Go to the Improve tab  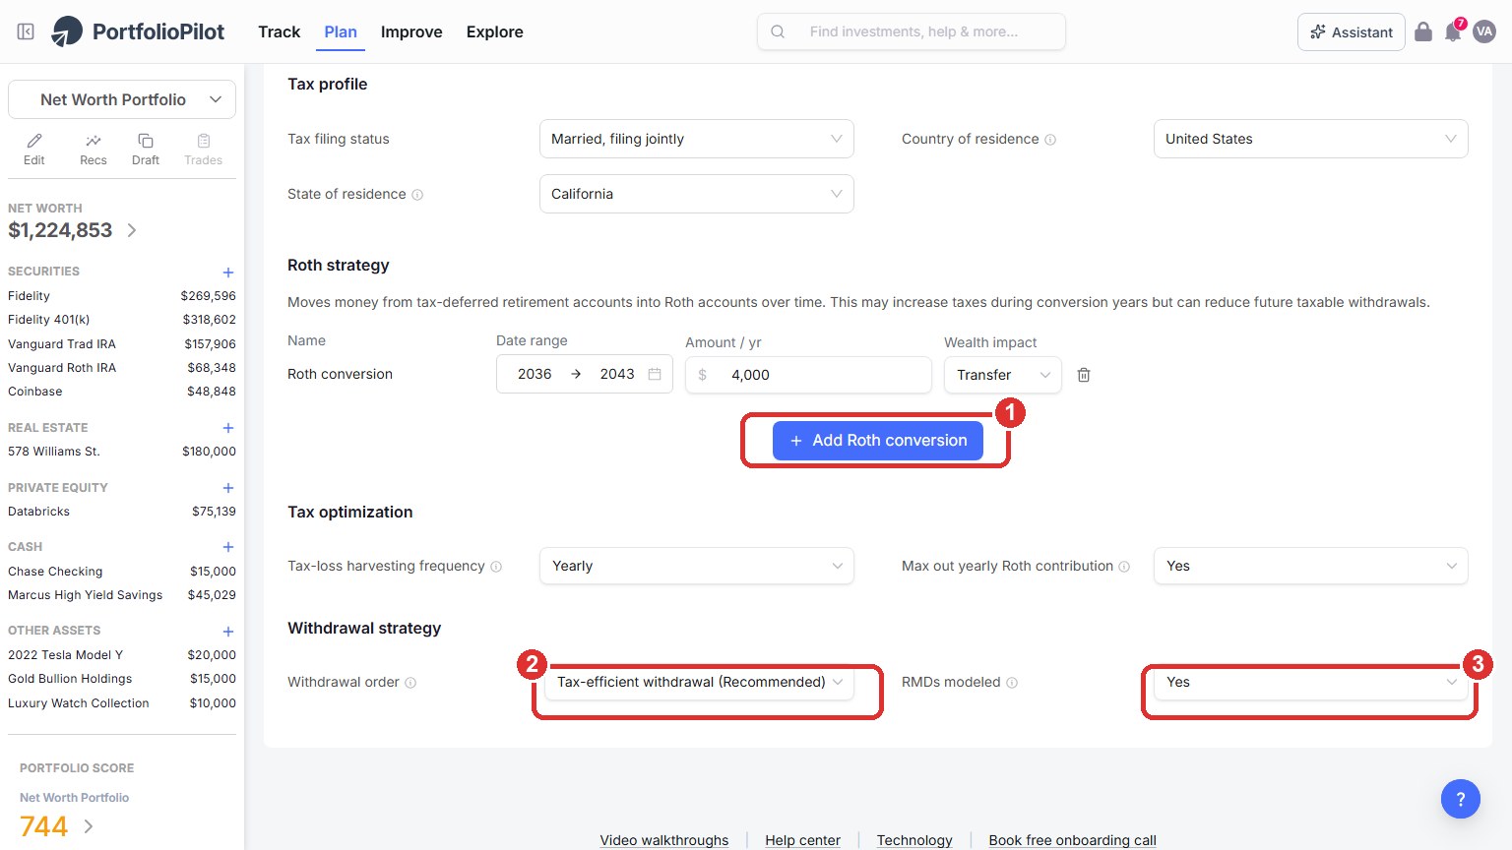tap(411, 31)
